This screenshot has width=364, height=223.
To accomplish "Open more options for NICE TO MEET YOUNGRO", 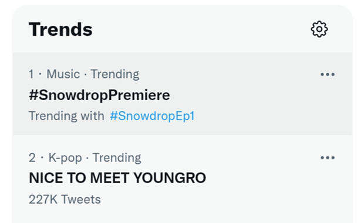I will click(x=328, y=158).
